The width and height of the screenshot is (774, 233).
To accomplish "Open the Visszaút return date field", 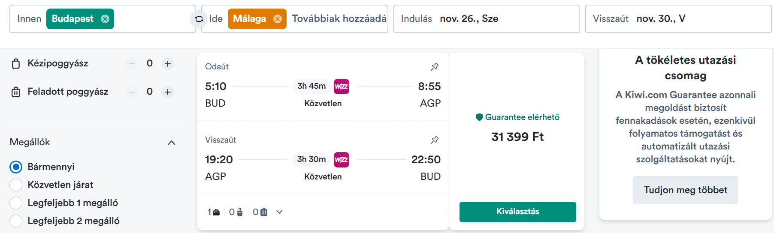I will [678, 19].
